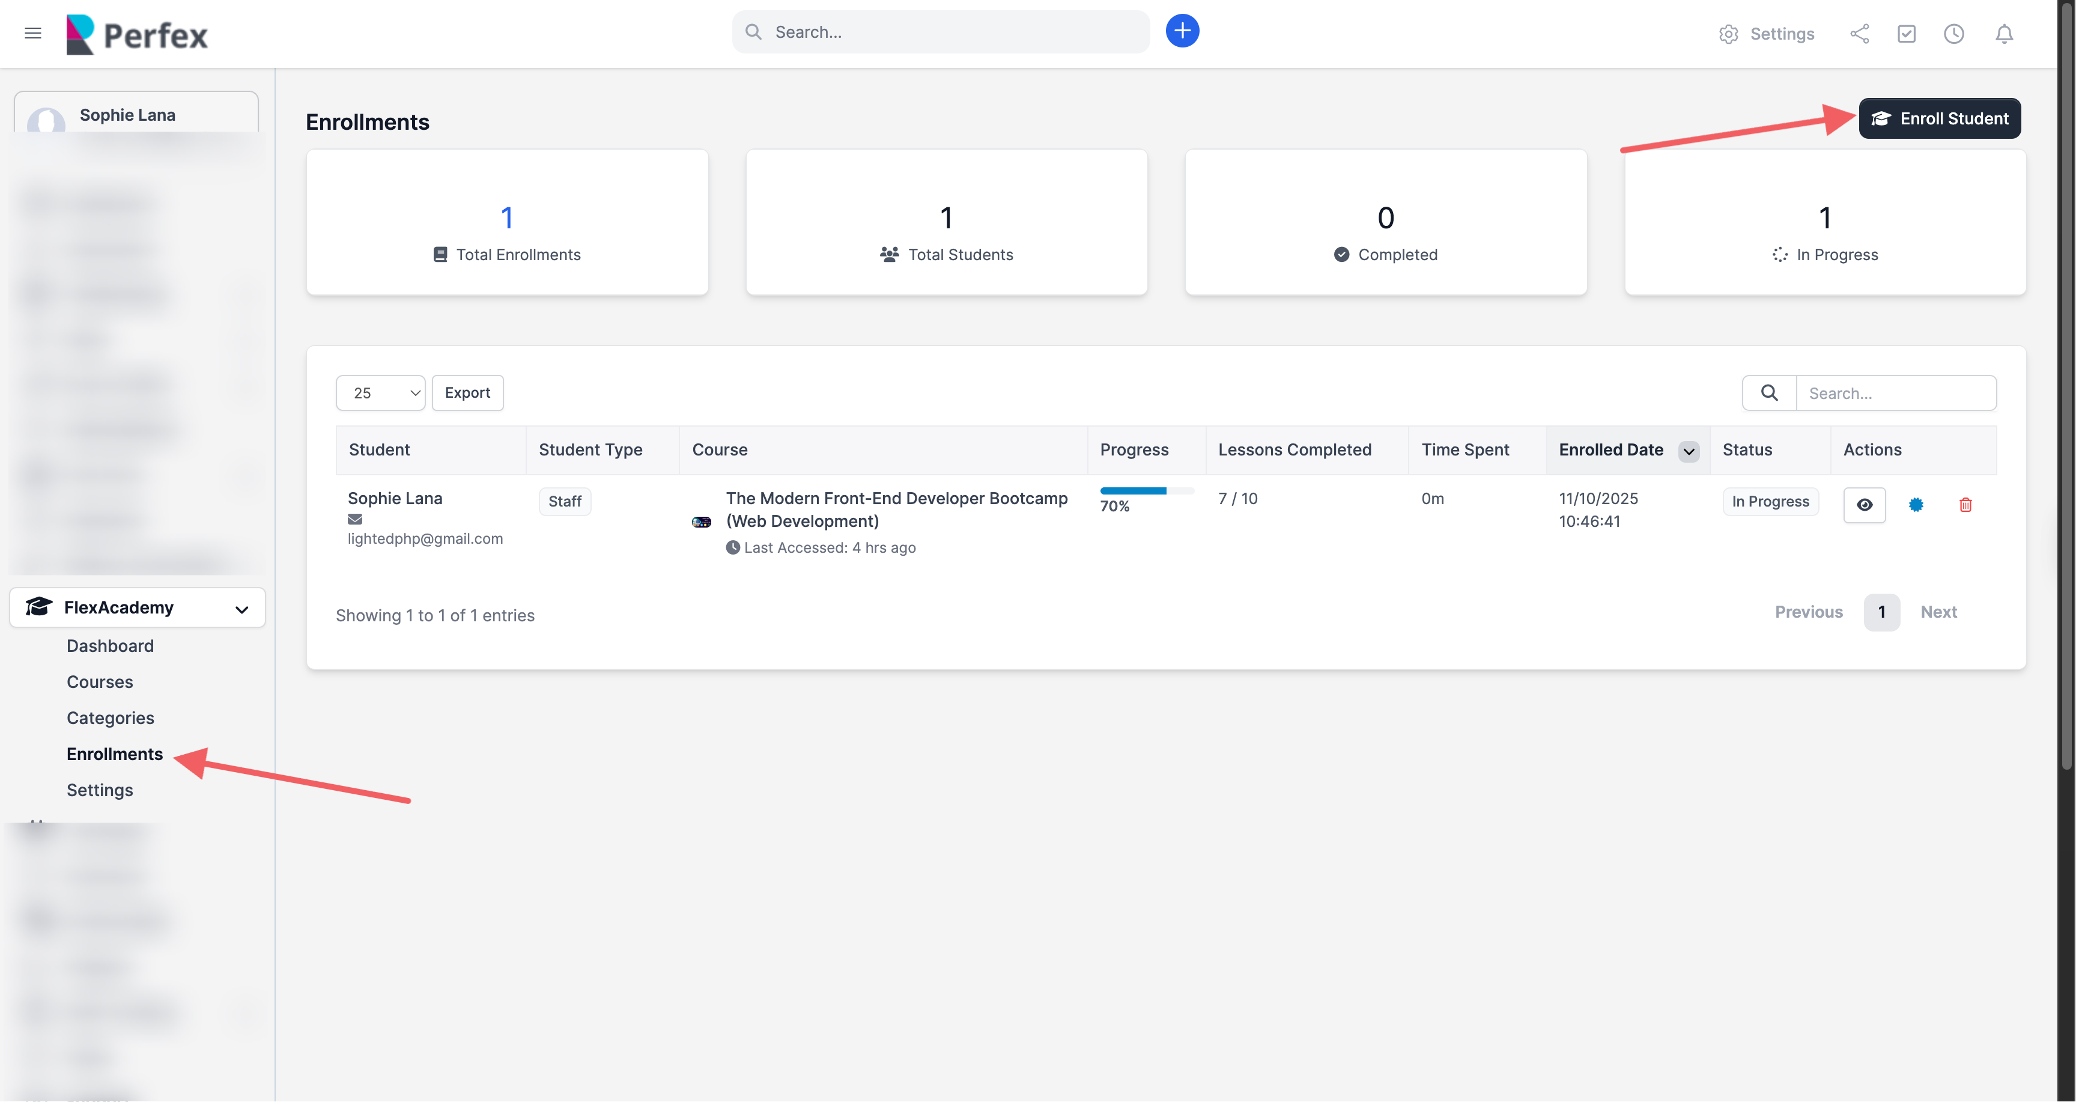Toggle Enrolled Date sort arrow
Image resolution: width=2076 pixels, height=1102 pixels.
click(x=1689, y=451)
